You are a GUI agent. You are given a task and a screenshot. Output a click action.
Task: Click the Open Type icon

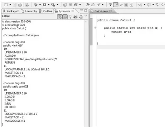tap(88, 5)
